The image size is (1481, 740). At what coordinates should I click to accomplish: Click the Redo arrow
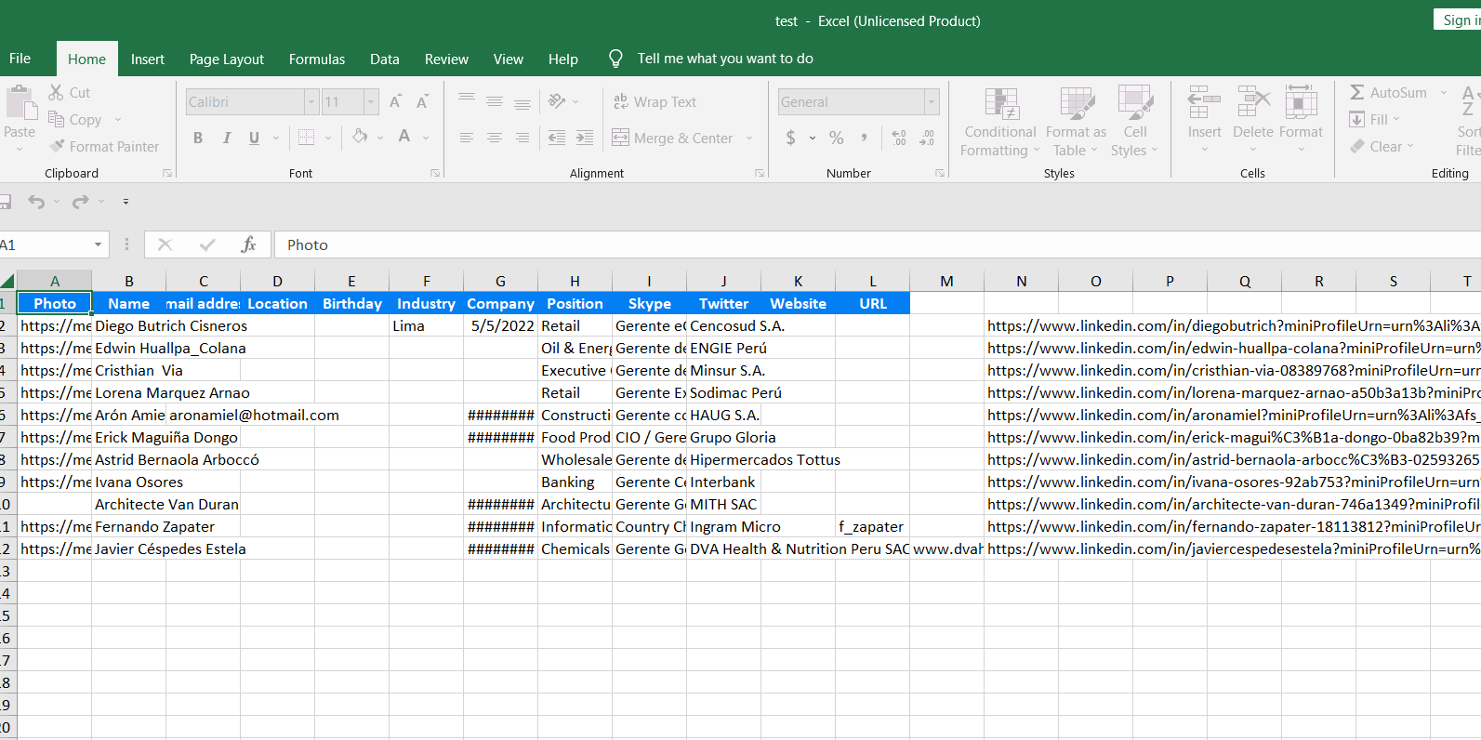81,202
